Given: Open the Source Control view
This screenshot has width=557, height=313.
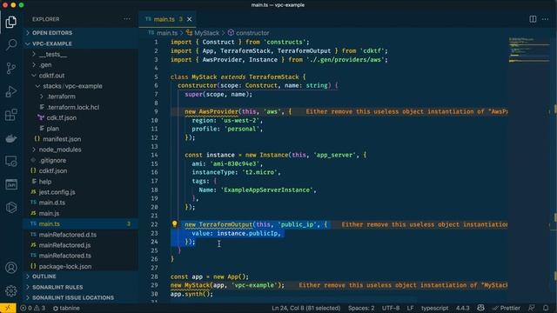Looking at the screenshot, I should [x=11, y=68].
